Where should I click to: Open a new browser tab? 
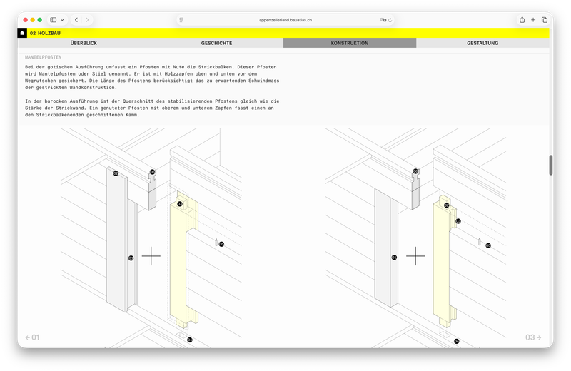pyautogui.click(x=533, y=20)
